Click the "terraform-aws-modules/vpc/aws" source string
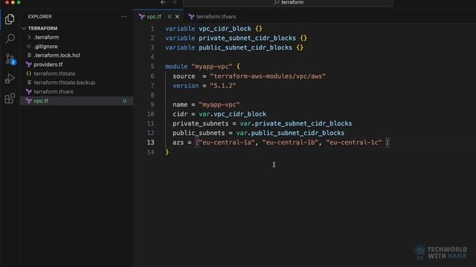 tap(268, 76)
